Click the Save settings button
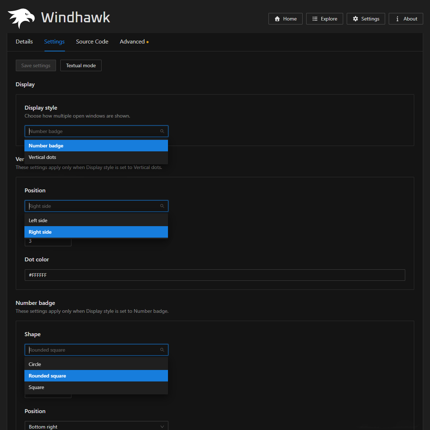The height and width of the screenshot is (430, 430). [x=36, y=65]
